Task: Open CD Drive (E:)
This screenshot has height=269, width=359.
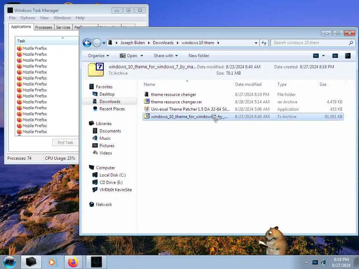Action: (111, 182)
